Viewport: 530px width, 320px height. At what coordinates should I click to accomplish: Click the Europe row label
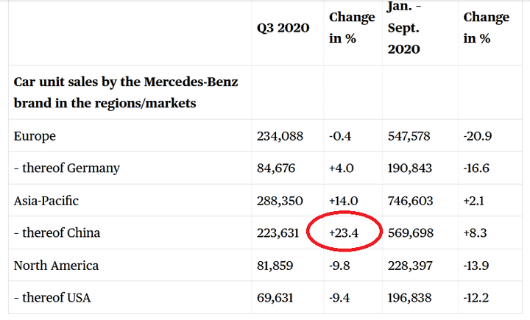click(35, 136)
